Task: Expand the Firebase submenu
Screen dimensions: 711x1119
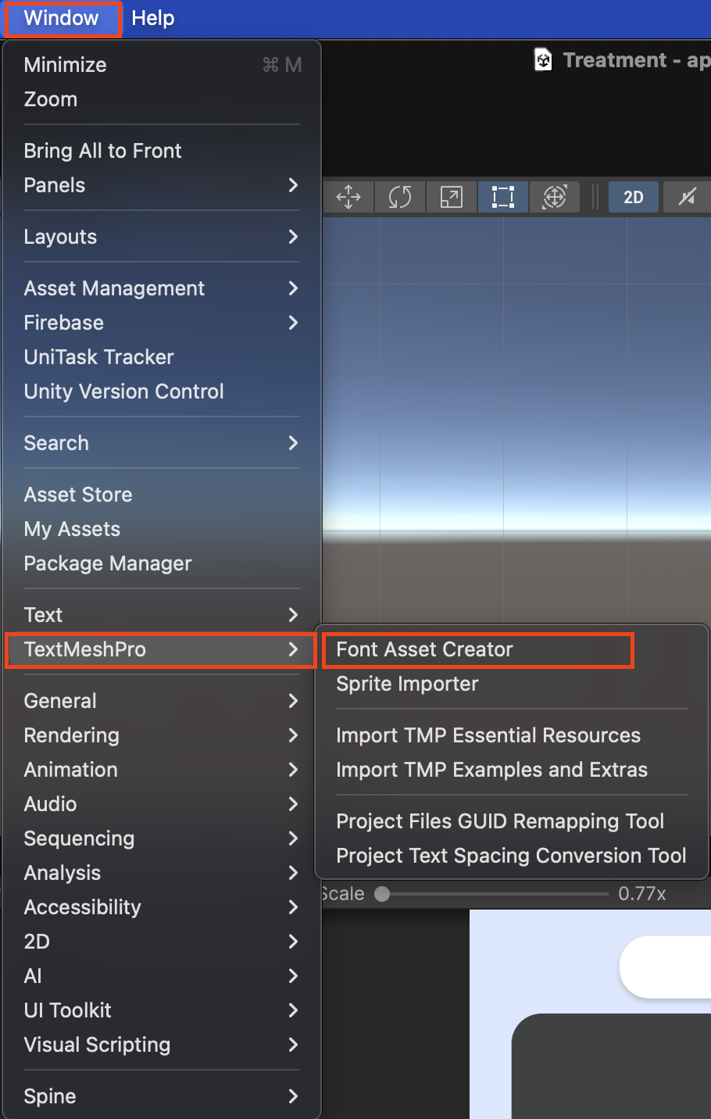Action: 162,323
